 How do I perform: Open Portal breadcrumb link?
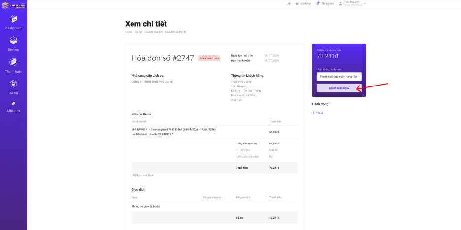tap(138, 32)
